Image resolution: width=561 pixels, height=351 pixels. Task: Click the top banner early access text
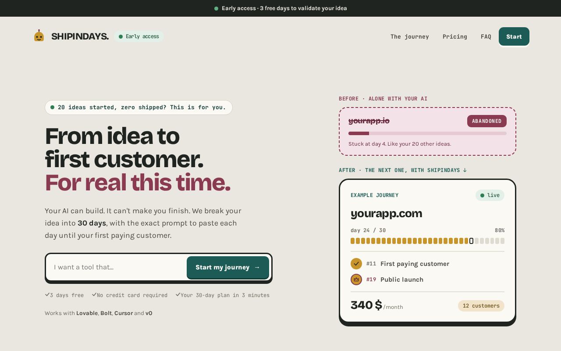[x=284, y=8]
